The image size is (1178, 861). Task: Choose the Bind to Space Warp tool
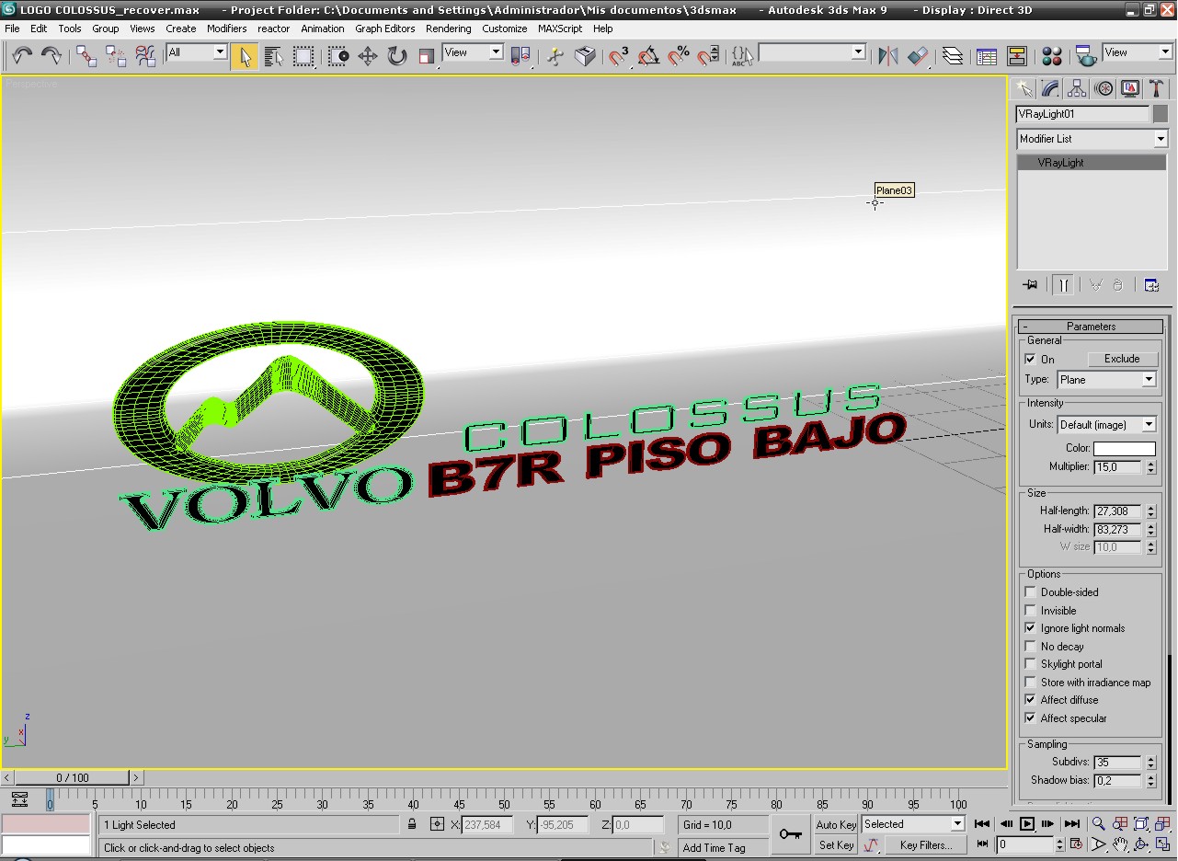tap(145, 56)
